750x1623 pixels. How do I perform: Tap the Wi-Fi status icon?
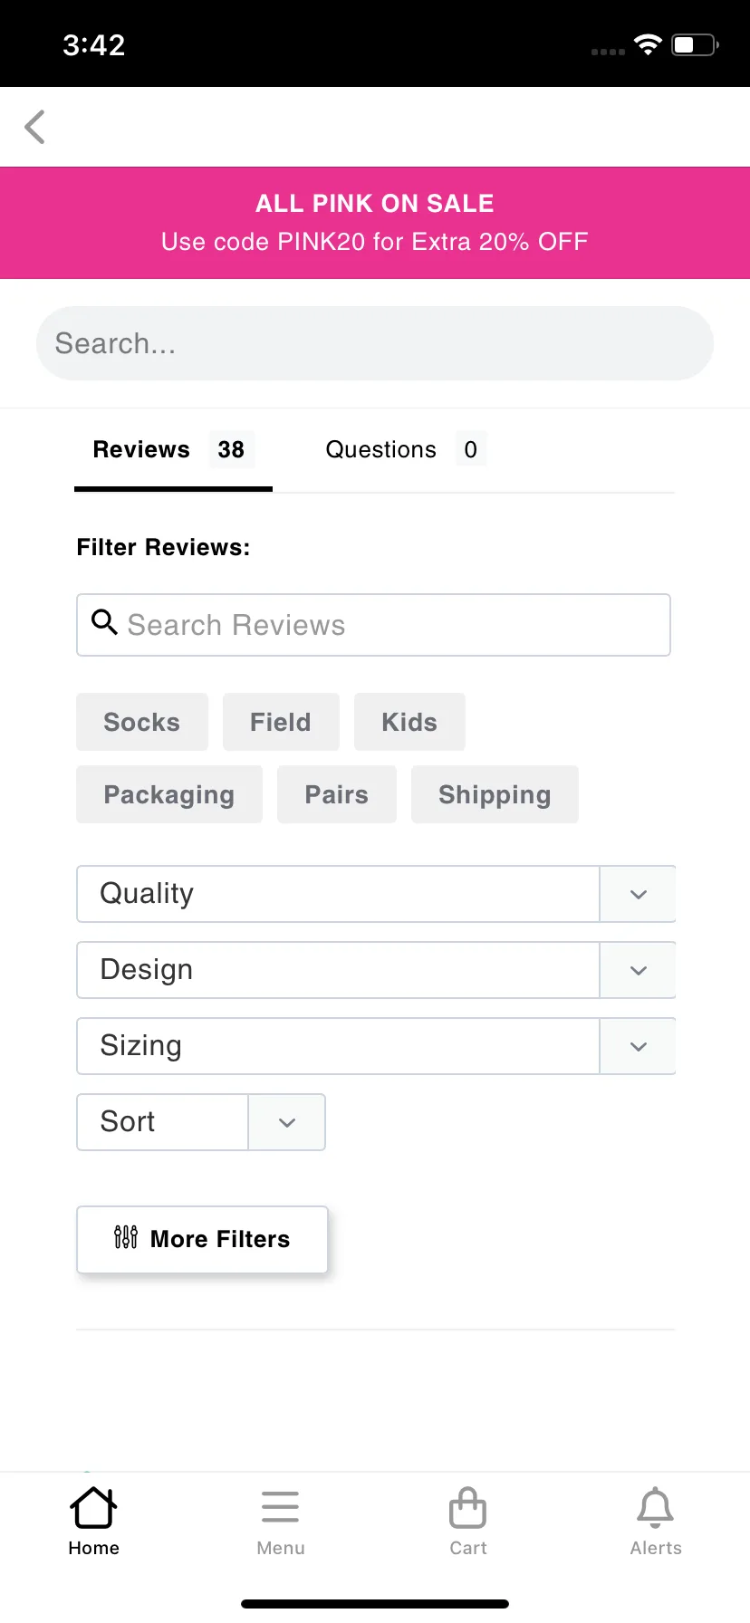[649, 44]
